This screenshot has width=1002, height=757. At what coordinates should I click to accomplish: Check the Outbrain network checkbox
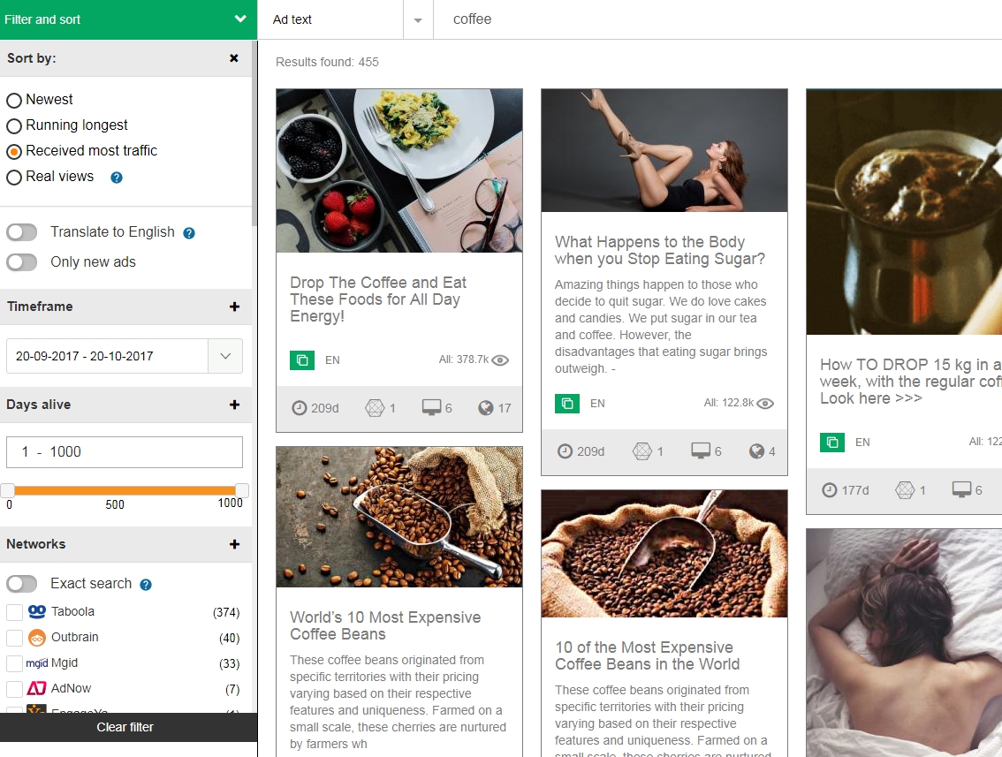pos(15,638)
